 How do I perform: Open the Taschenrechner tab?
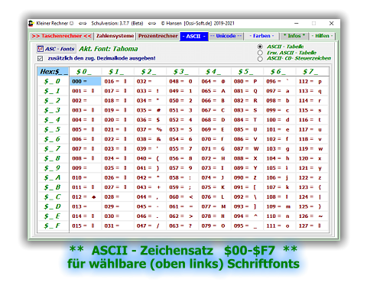[x=61, y=36]
